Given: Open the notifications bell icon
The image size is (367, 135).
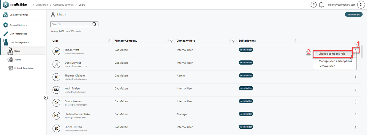Looking at the screenshot, I should click(321, 5).
